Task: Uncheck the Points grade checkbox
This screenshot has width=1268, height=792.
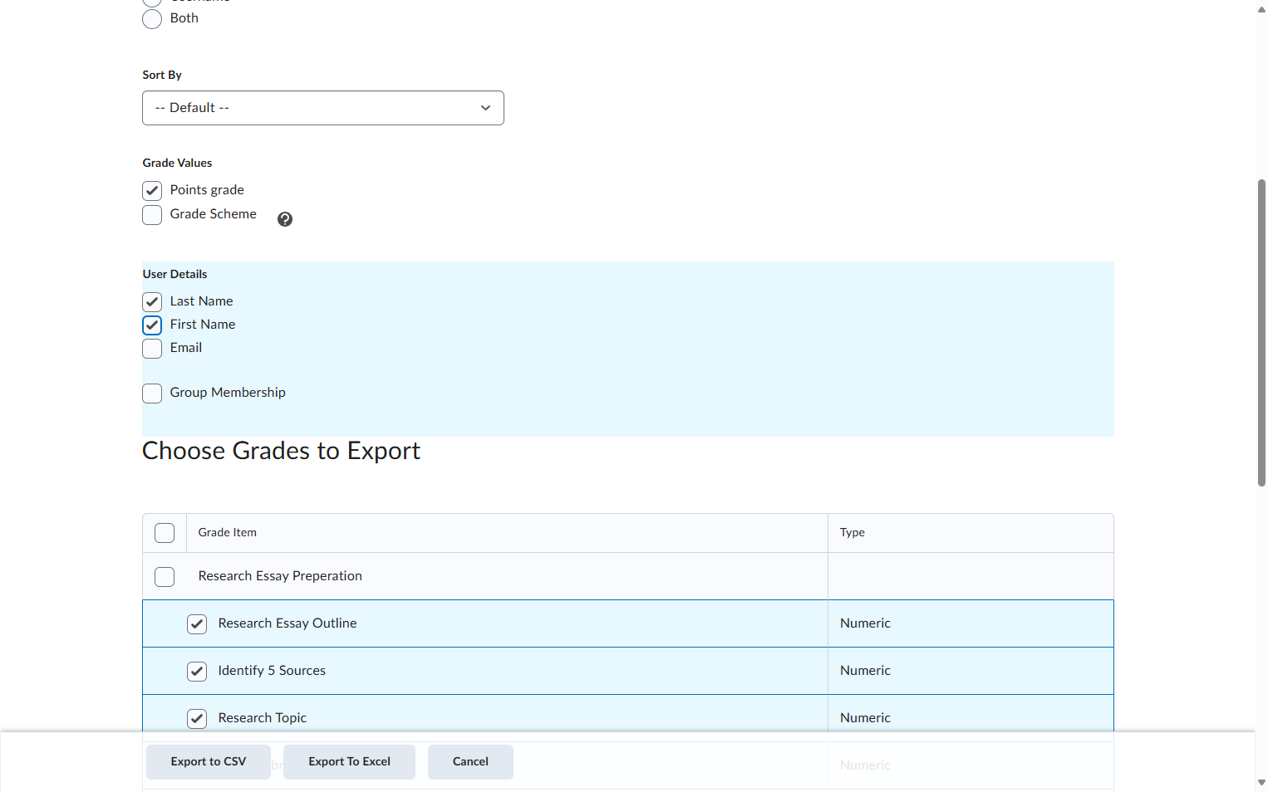Action: click(x=152, y=191)
